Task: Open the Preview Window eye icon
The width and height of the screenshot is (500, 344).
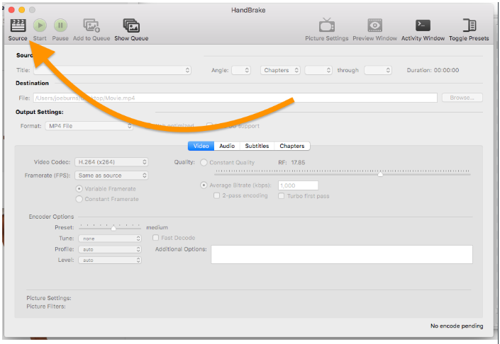Action: pyautogui.click(x=374, y=25)
